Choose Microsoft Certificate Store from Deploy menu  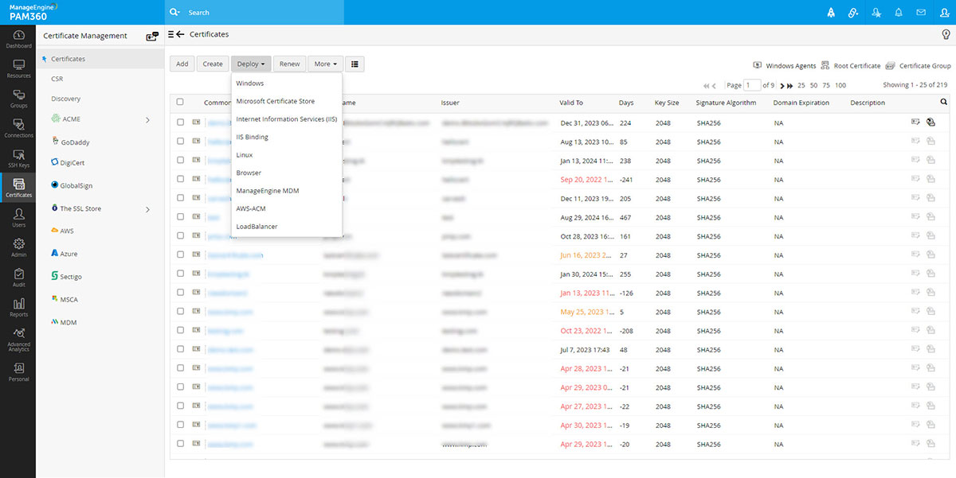(275, 101)
